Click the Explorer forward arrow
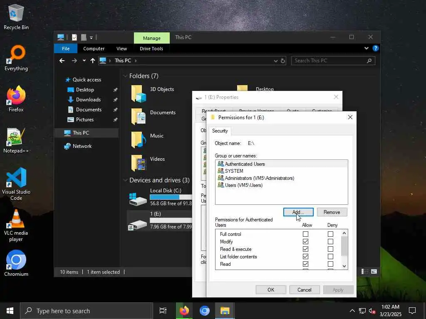 (x=74, y=61)
